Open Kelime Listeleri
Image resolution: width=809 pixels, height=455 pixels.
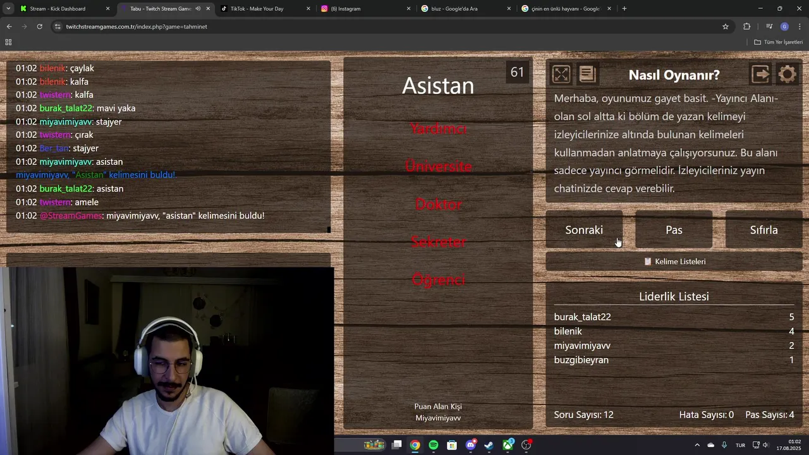(674, 262)
